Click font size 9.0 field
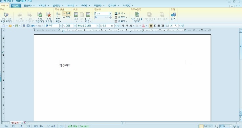This screenshot has height=128, width=242. pos(107,26)
